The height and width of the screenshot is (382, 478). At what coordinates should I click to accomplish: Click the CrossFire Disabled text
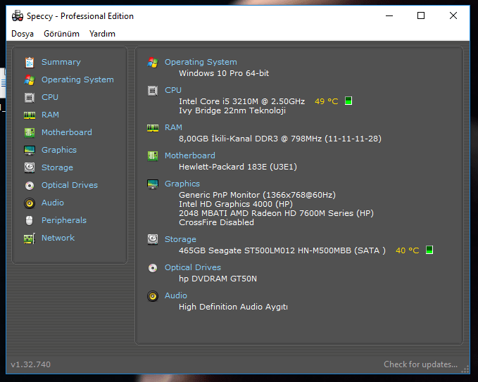click(216, 222)
